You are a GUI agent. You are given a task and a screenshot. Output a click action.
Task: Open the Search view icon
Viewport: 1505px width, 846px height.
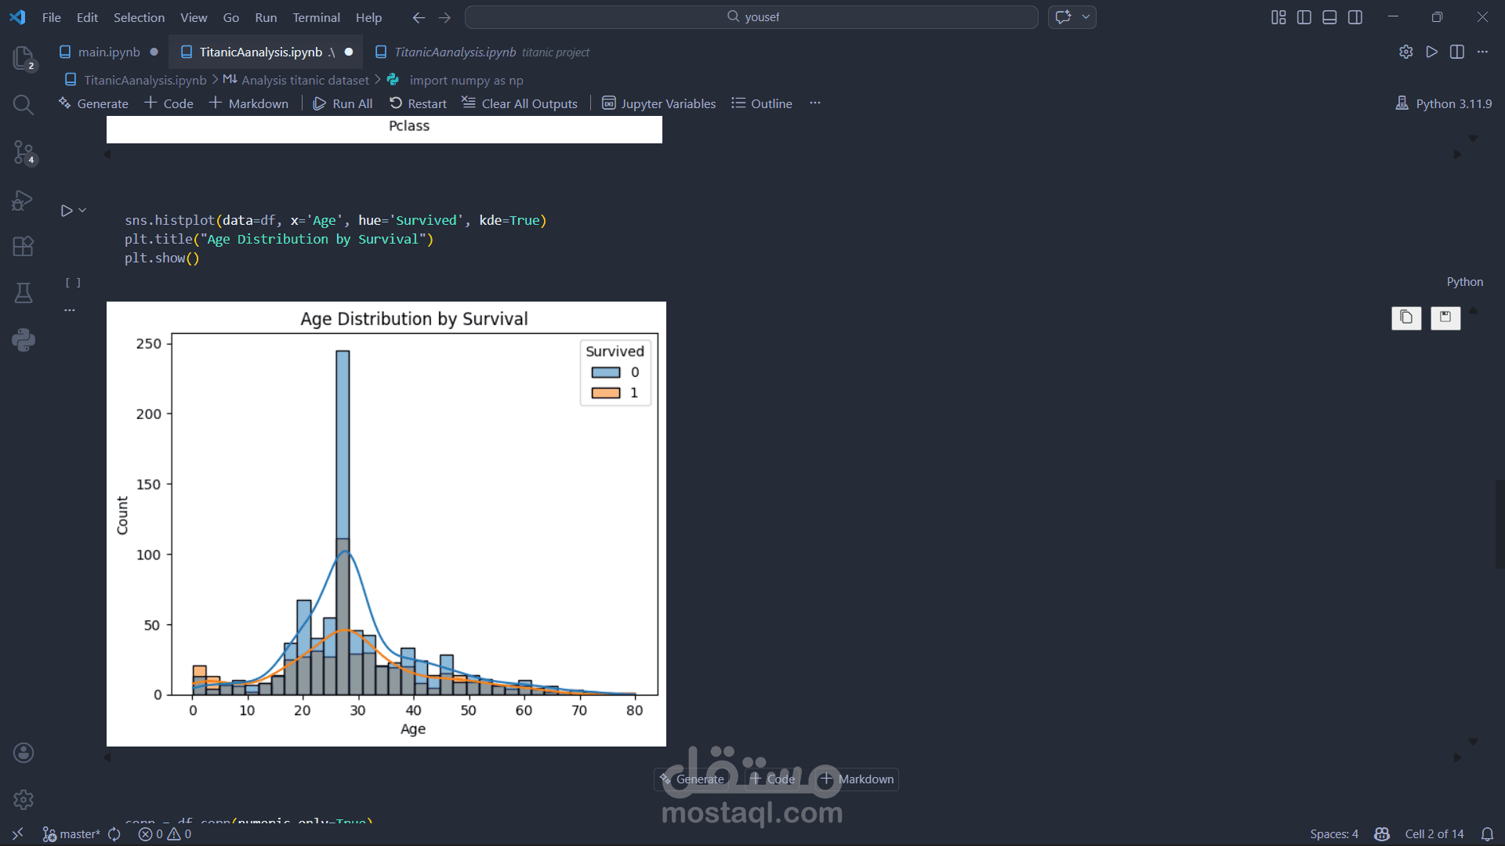click(x=24, y=104)
